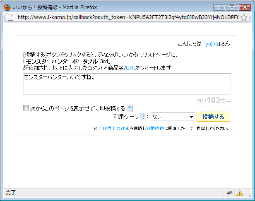The image size is (255, 201).
Task: Expand the 利用シーン dropdown showing なし
Action: coord(173,117)
